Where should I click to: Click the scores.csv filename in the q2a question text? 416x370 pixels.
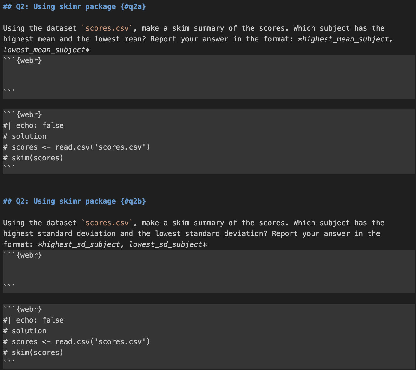[107, 28]
